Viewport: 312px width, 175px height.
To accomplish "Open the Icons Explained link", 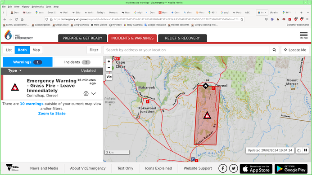I will tap(158, 168).
